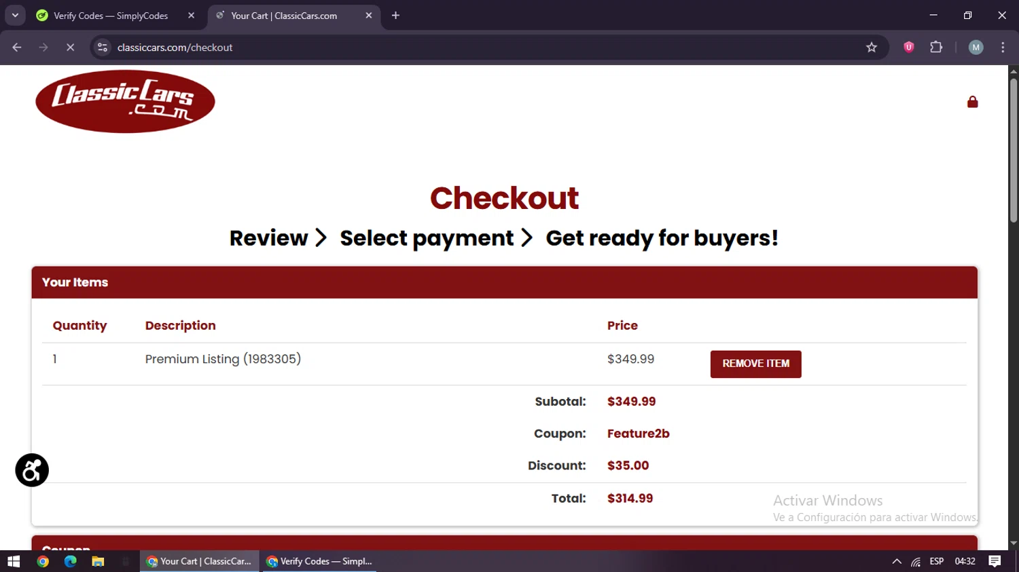Screen dimensions: 1019x572
Task: Click the Get ready for buyers! heading
Action: pos(662,238)
